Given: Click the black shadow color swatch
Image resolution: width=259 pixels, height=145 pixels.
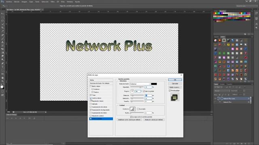Looking at the screenshot, I should coord(154,84).
